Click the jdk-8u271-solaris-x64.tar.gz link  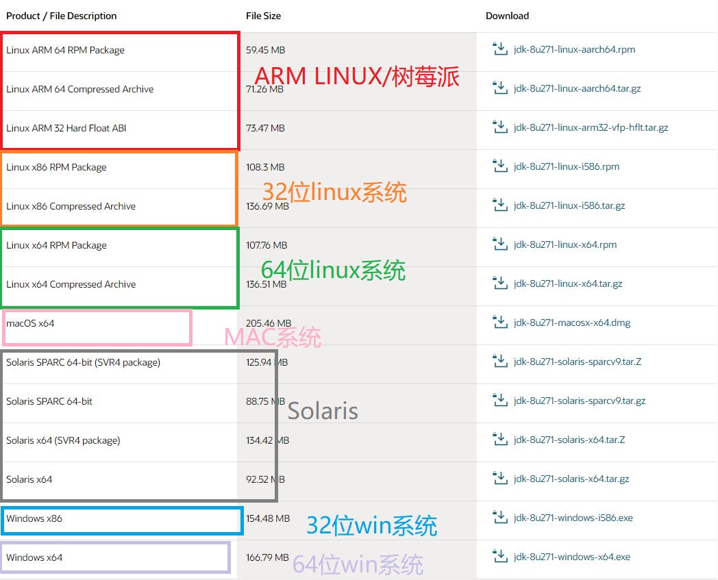click(x=571, y=479)
